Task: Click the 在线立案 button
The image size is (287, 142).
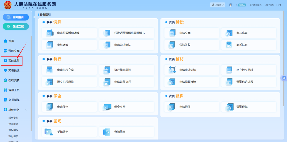Action: point(16,26)
